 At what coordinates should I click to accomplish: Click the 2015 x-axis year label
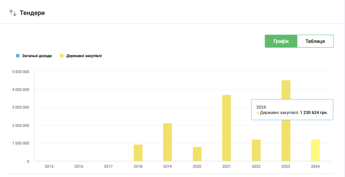49,166
